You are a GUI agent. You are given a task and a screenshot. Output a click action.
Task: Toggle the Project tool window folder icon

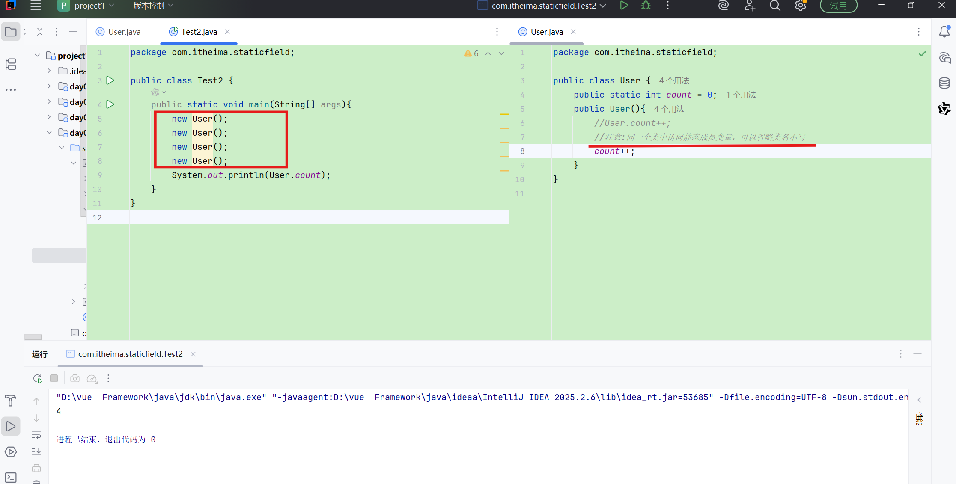(x=11, y=32)
